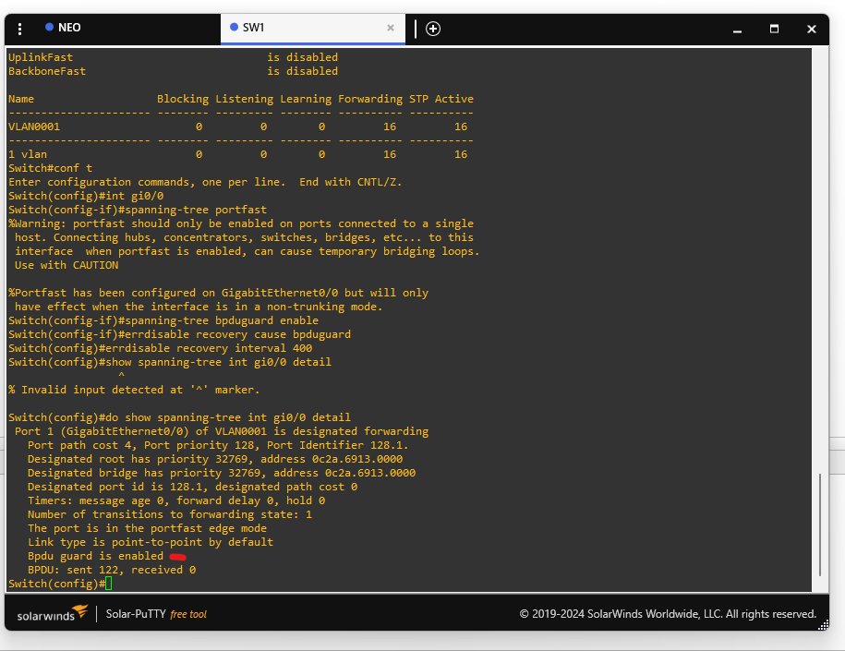Click the 'STP Active' column header
The width and height of the screenshot is (845, 651).
pyautogui.click(x=441, y=99)
